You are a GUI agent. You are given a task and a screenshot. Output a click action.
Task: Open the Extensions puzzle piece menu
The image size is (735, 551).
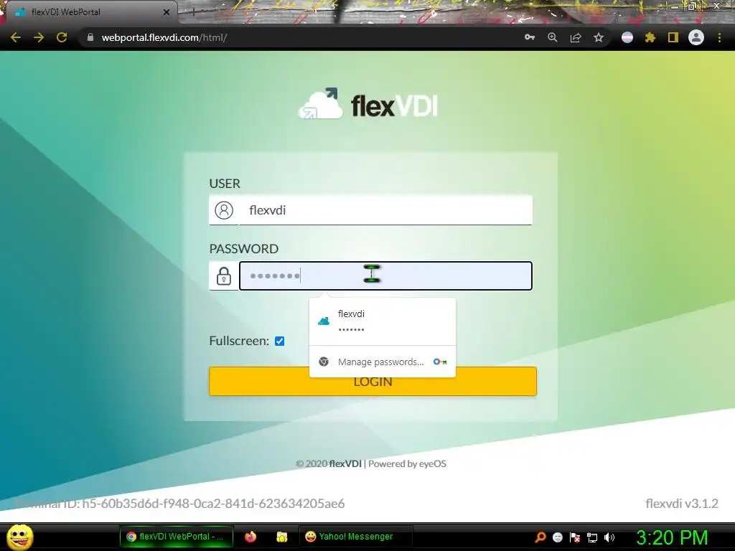tap(650, 37)
